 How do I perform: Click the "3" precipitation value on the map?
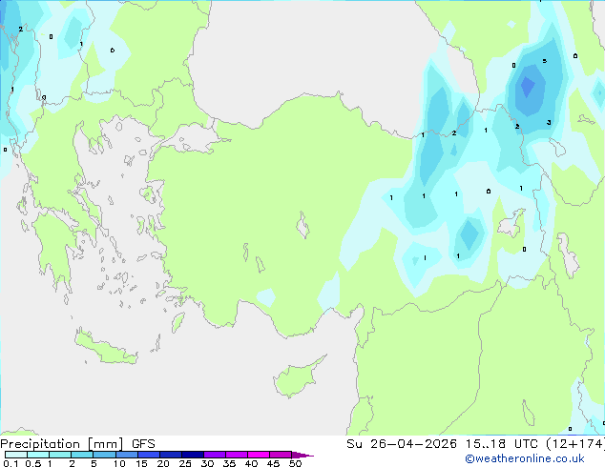[x=549, y=123]
